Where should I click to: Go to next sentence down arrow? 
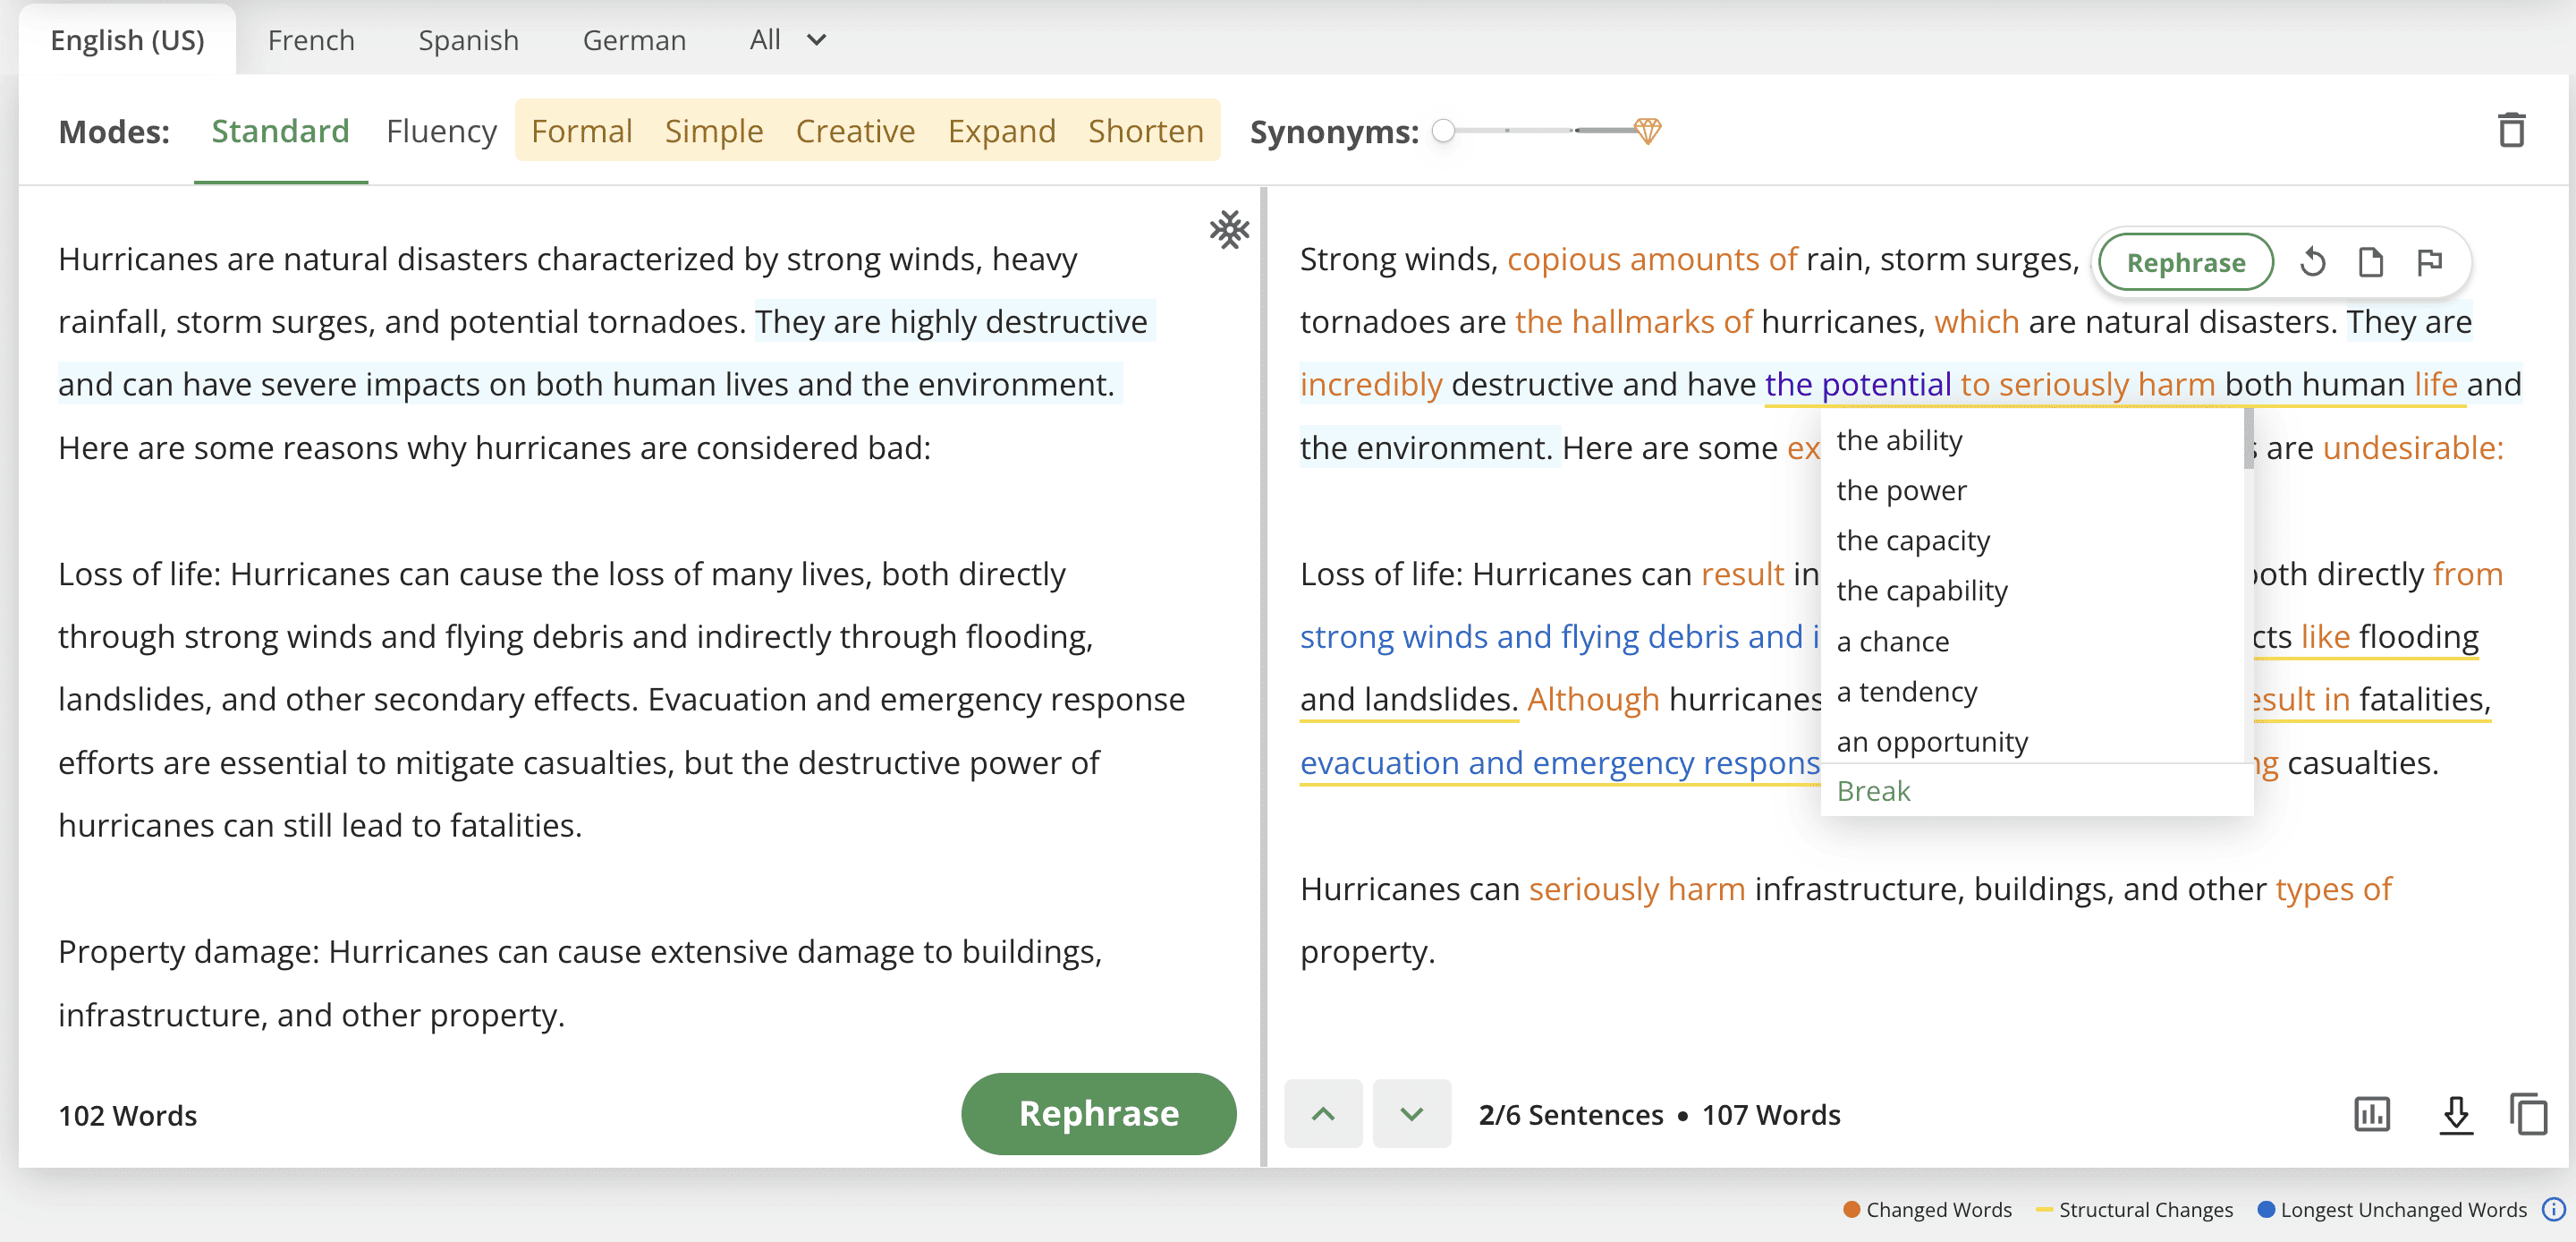tap(1411, 1114)
